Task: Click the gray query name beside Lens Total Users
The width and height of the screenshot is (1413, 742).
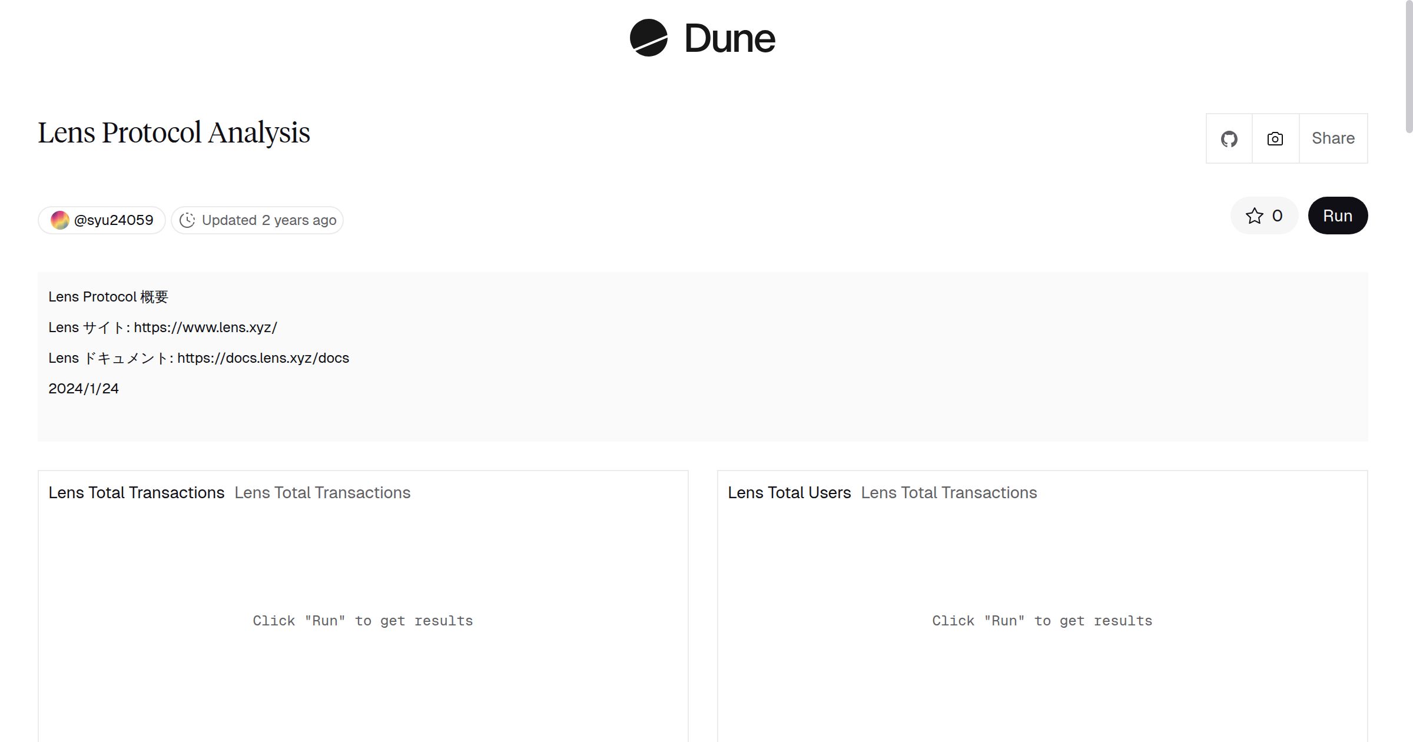Action: [948, 492]
